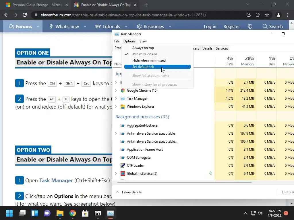Click the Global.IrisService process icon
Screen dimensions: 294x220
pos(123,174)
